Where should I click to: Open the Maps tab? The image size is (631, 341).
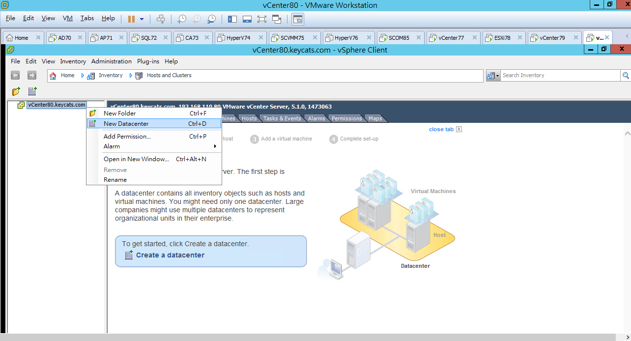click(375, 118)
